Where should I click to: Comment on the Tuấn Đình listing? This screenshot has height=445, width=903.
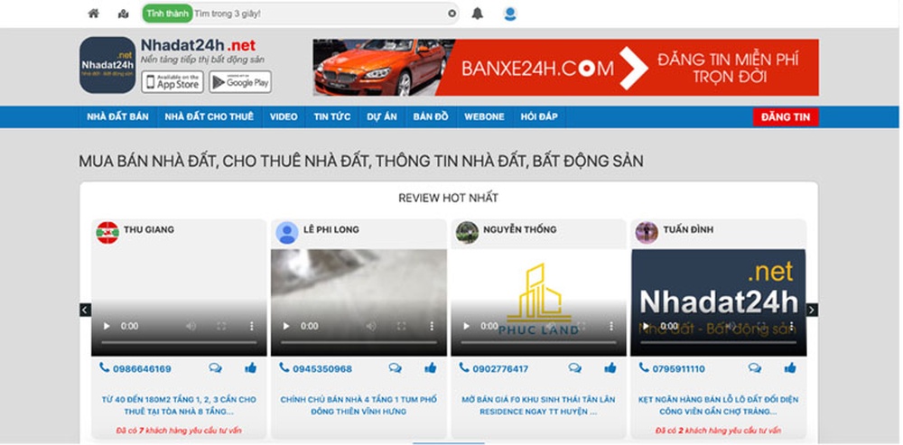[x=754, y=368]
